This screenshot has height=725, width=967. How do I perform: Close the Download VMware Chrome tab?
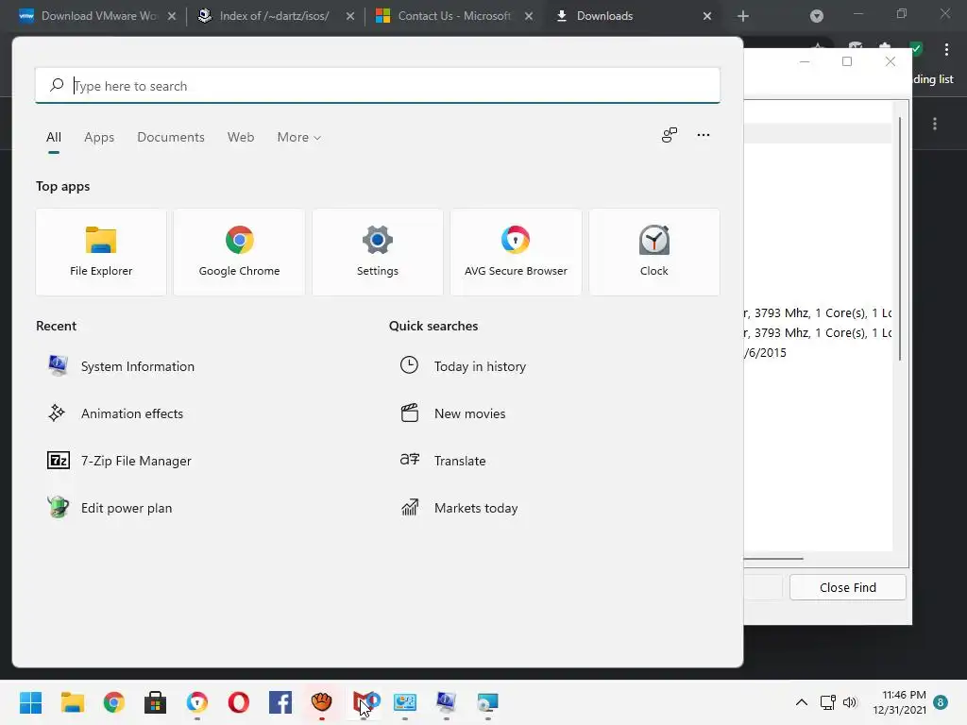pyautogui.click(x=172, y=16)
